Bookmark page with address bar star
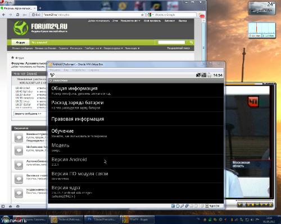The width and height of the screenshot is (281, 224). (x=142, y=15)
